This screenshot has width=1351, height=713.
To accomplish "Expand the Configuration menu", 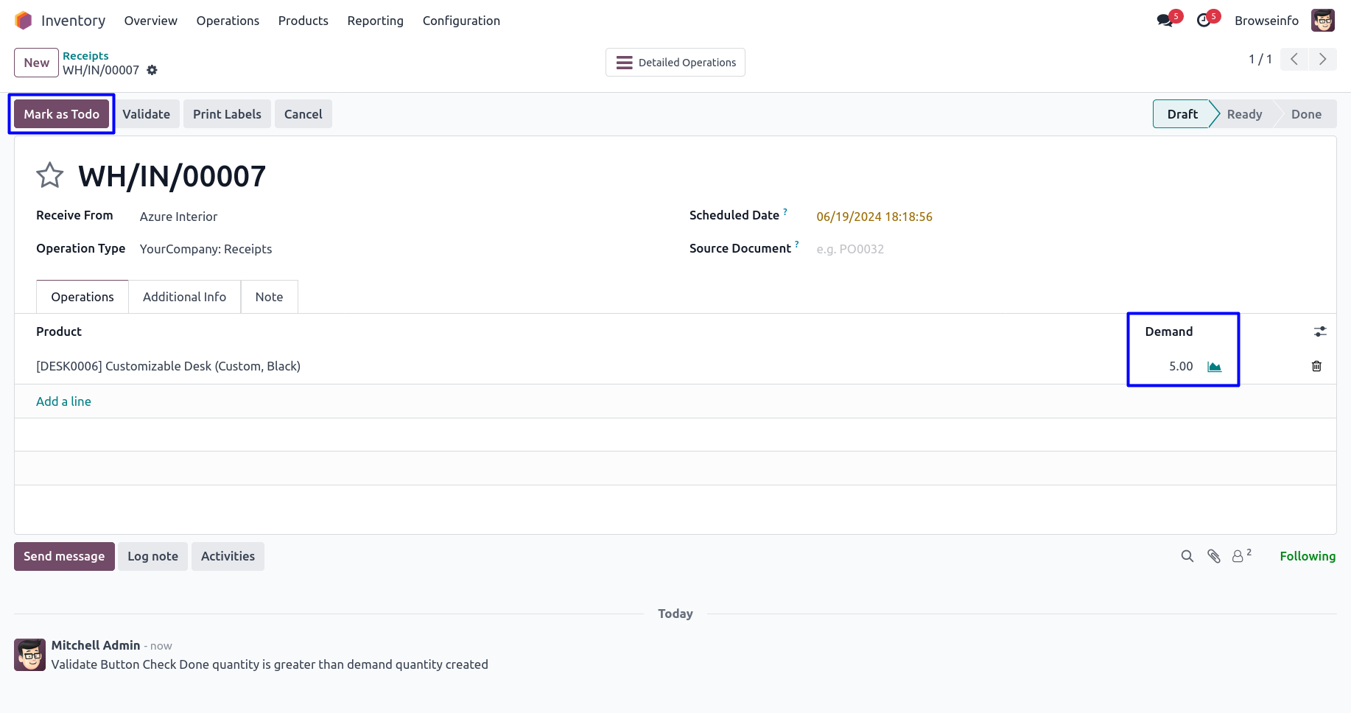I will pos(461,21).
